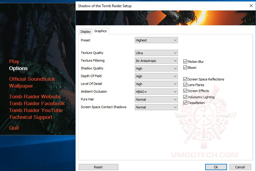The width and height of the screenshot is (256, 171).
Task: Open the Level Of Detail dropdown
Action: pyautogui.click(x=156, y=84)
